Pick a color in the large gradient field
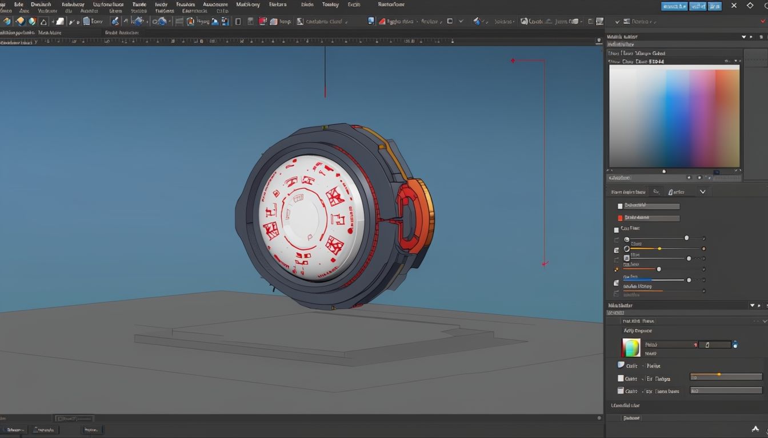The height and width of the screenshot is (438, 768). 674,116
